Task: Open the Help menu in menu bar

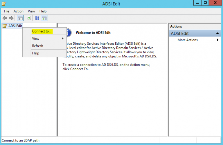Action: (x=43, y=11)
